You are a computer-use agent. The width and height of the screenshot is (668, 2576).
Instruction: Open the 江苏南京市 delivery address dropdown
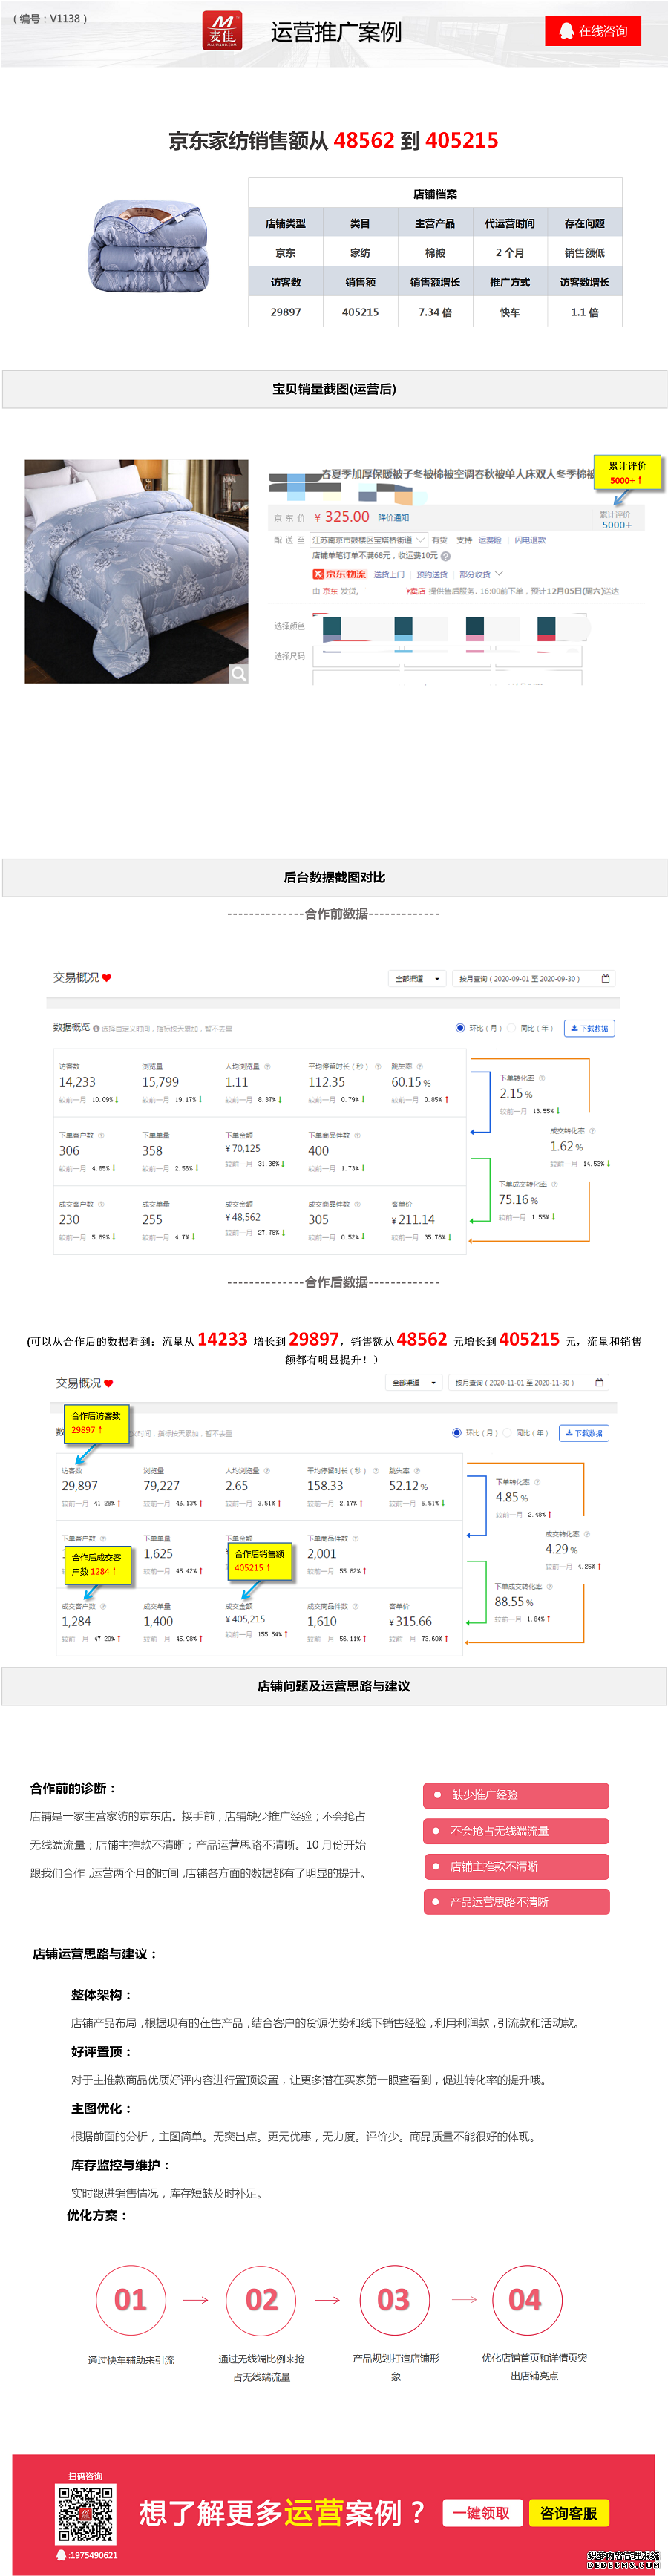(369, 540)
